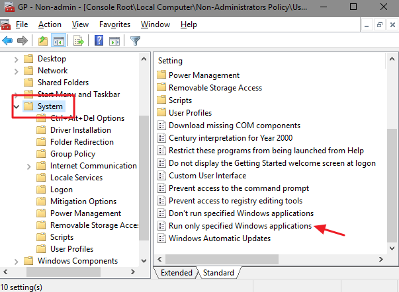Screen dimensions: 399x292
Task: Open Help with the question mark icon
Action: click(99, 41)
